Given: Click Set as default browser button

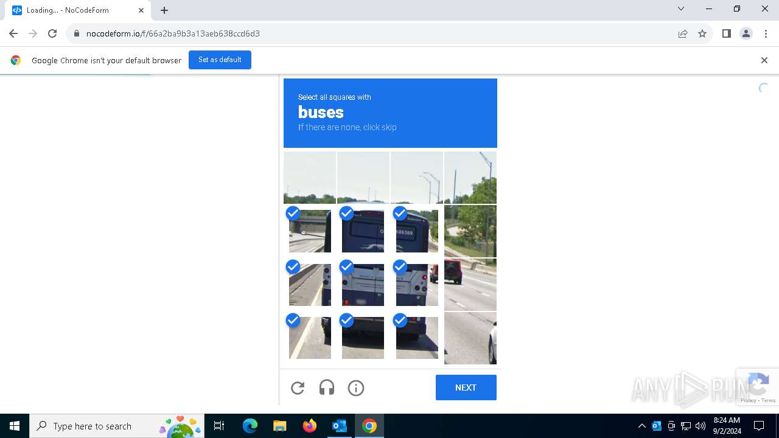Looking at the screenshot, I should pos(220,60).
